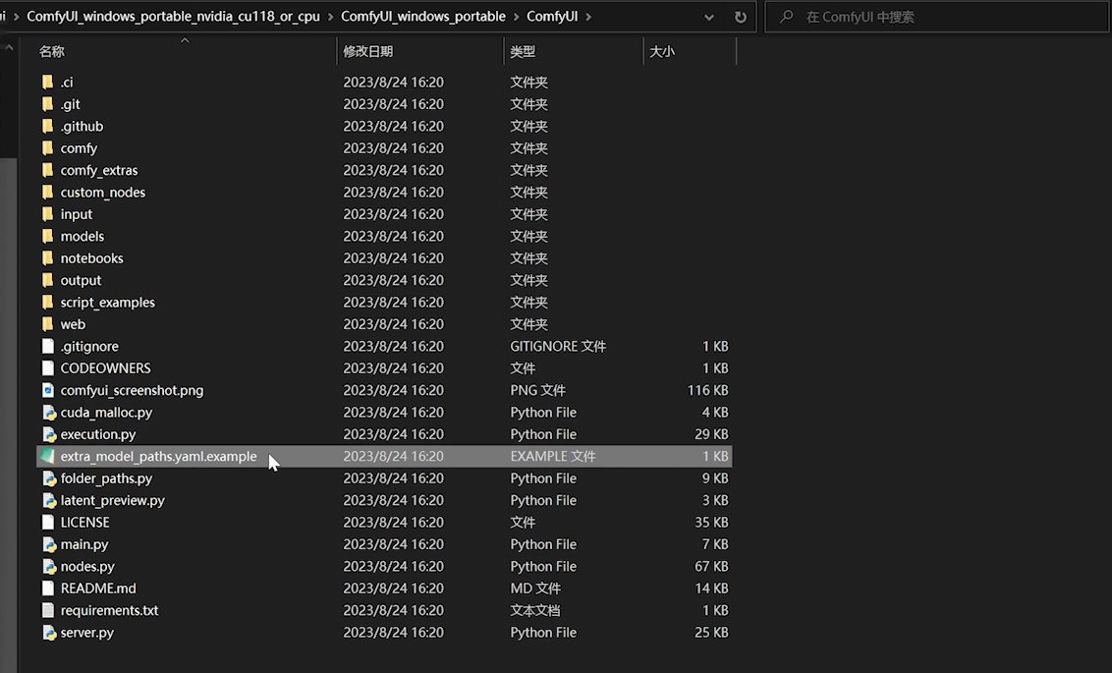Select the extra_model_paths.yaml.example file icon
Viewport: 1112px width, 673px height.
point(47,456)
